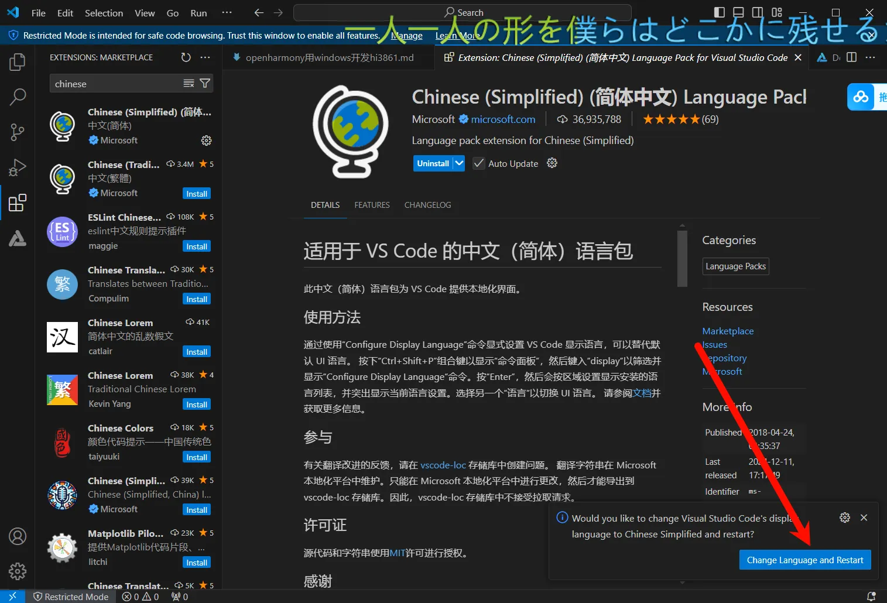Open the Selection menu
Viewport: 887px width, 603px height.
point(104,13)
